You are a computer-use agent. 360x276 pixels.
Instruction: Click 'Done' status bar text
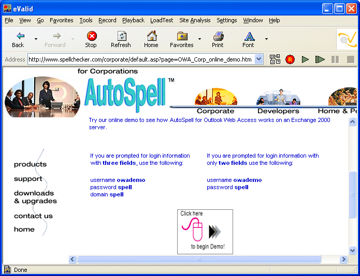tap(20, 270)
